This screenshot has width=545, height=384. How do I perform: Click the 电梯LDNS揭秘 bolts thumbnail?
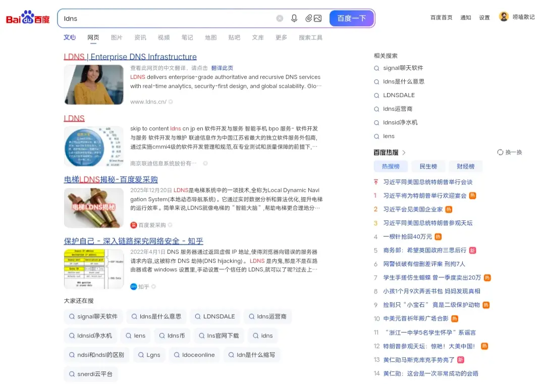pyautogui.click(x=94, y=208)
